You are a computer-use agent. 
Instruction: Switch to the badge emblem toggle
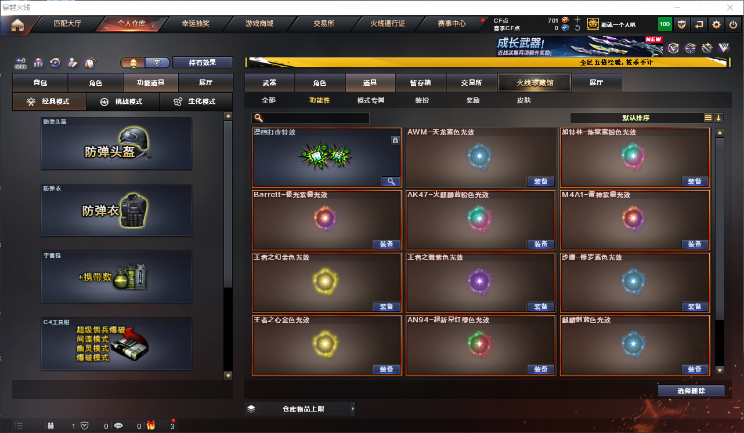(157, 63)
